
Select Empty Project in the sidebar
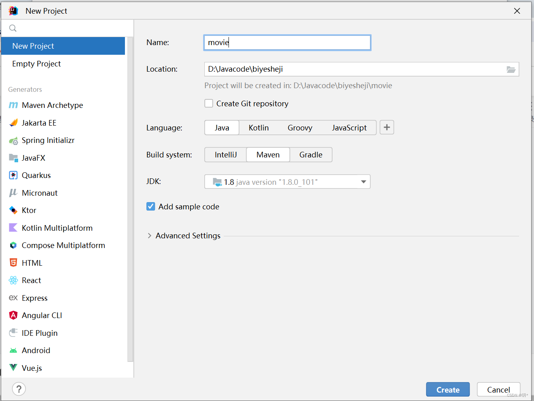pos(37,64)
